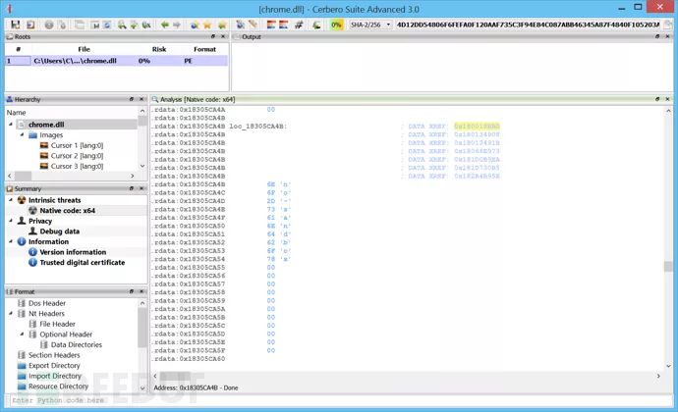Open Export Directory in Format tree

[49, 365]
